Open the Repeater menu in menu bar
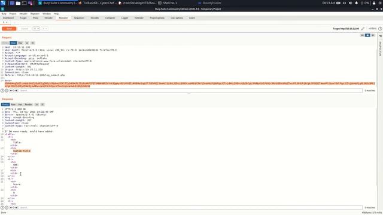The height and width of the screenshot is (215, 383). tap(35, 14)
